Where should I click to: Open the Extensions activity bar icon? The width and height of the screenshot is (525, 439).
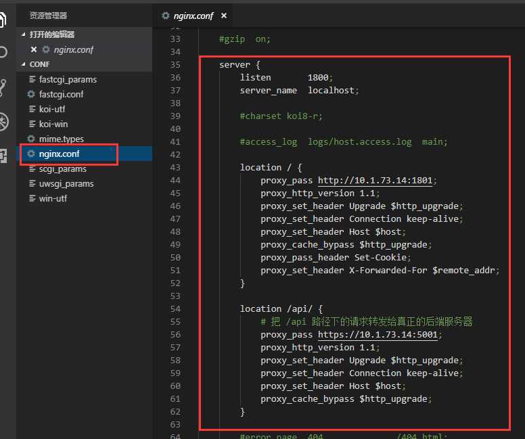[3, 156]
